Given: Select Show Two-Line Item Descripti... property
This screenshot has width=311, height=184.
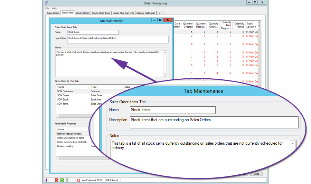Looking at the screenshot, I should click(73, 142).
